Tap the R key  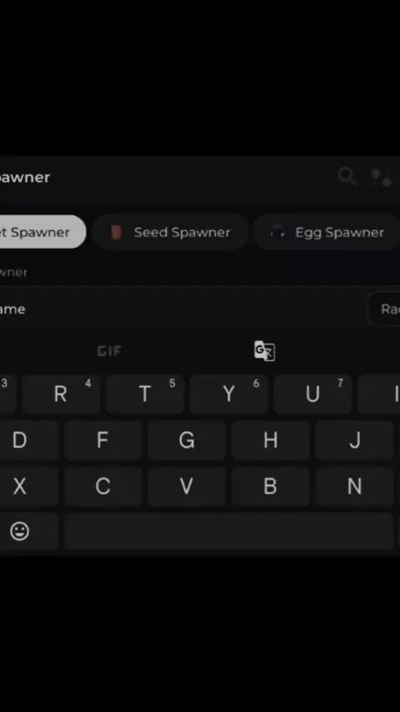pyautogui.click(x=61, y=394)
